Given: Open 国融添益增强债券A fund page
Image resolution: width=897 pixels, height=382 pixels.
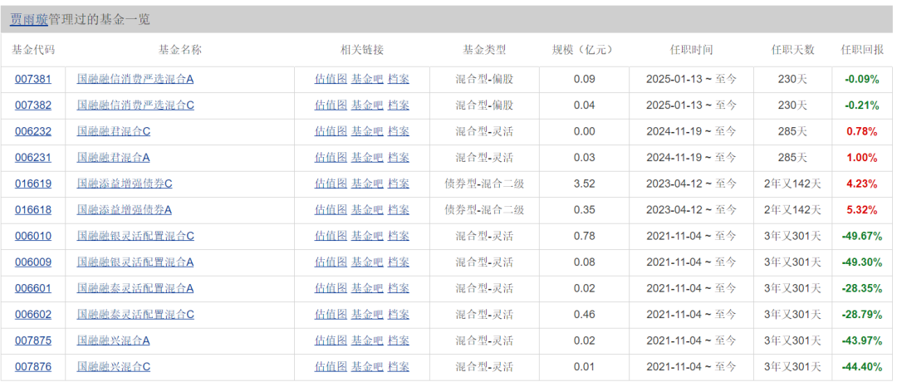Looking at the screenshot, I should 124,210.
